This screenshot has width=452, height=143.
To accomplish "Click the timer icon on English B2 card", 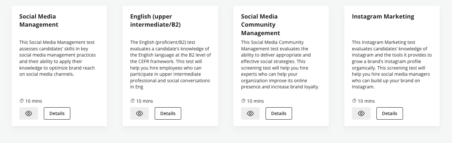I will tap(132, 101).
